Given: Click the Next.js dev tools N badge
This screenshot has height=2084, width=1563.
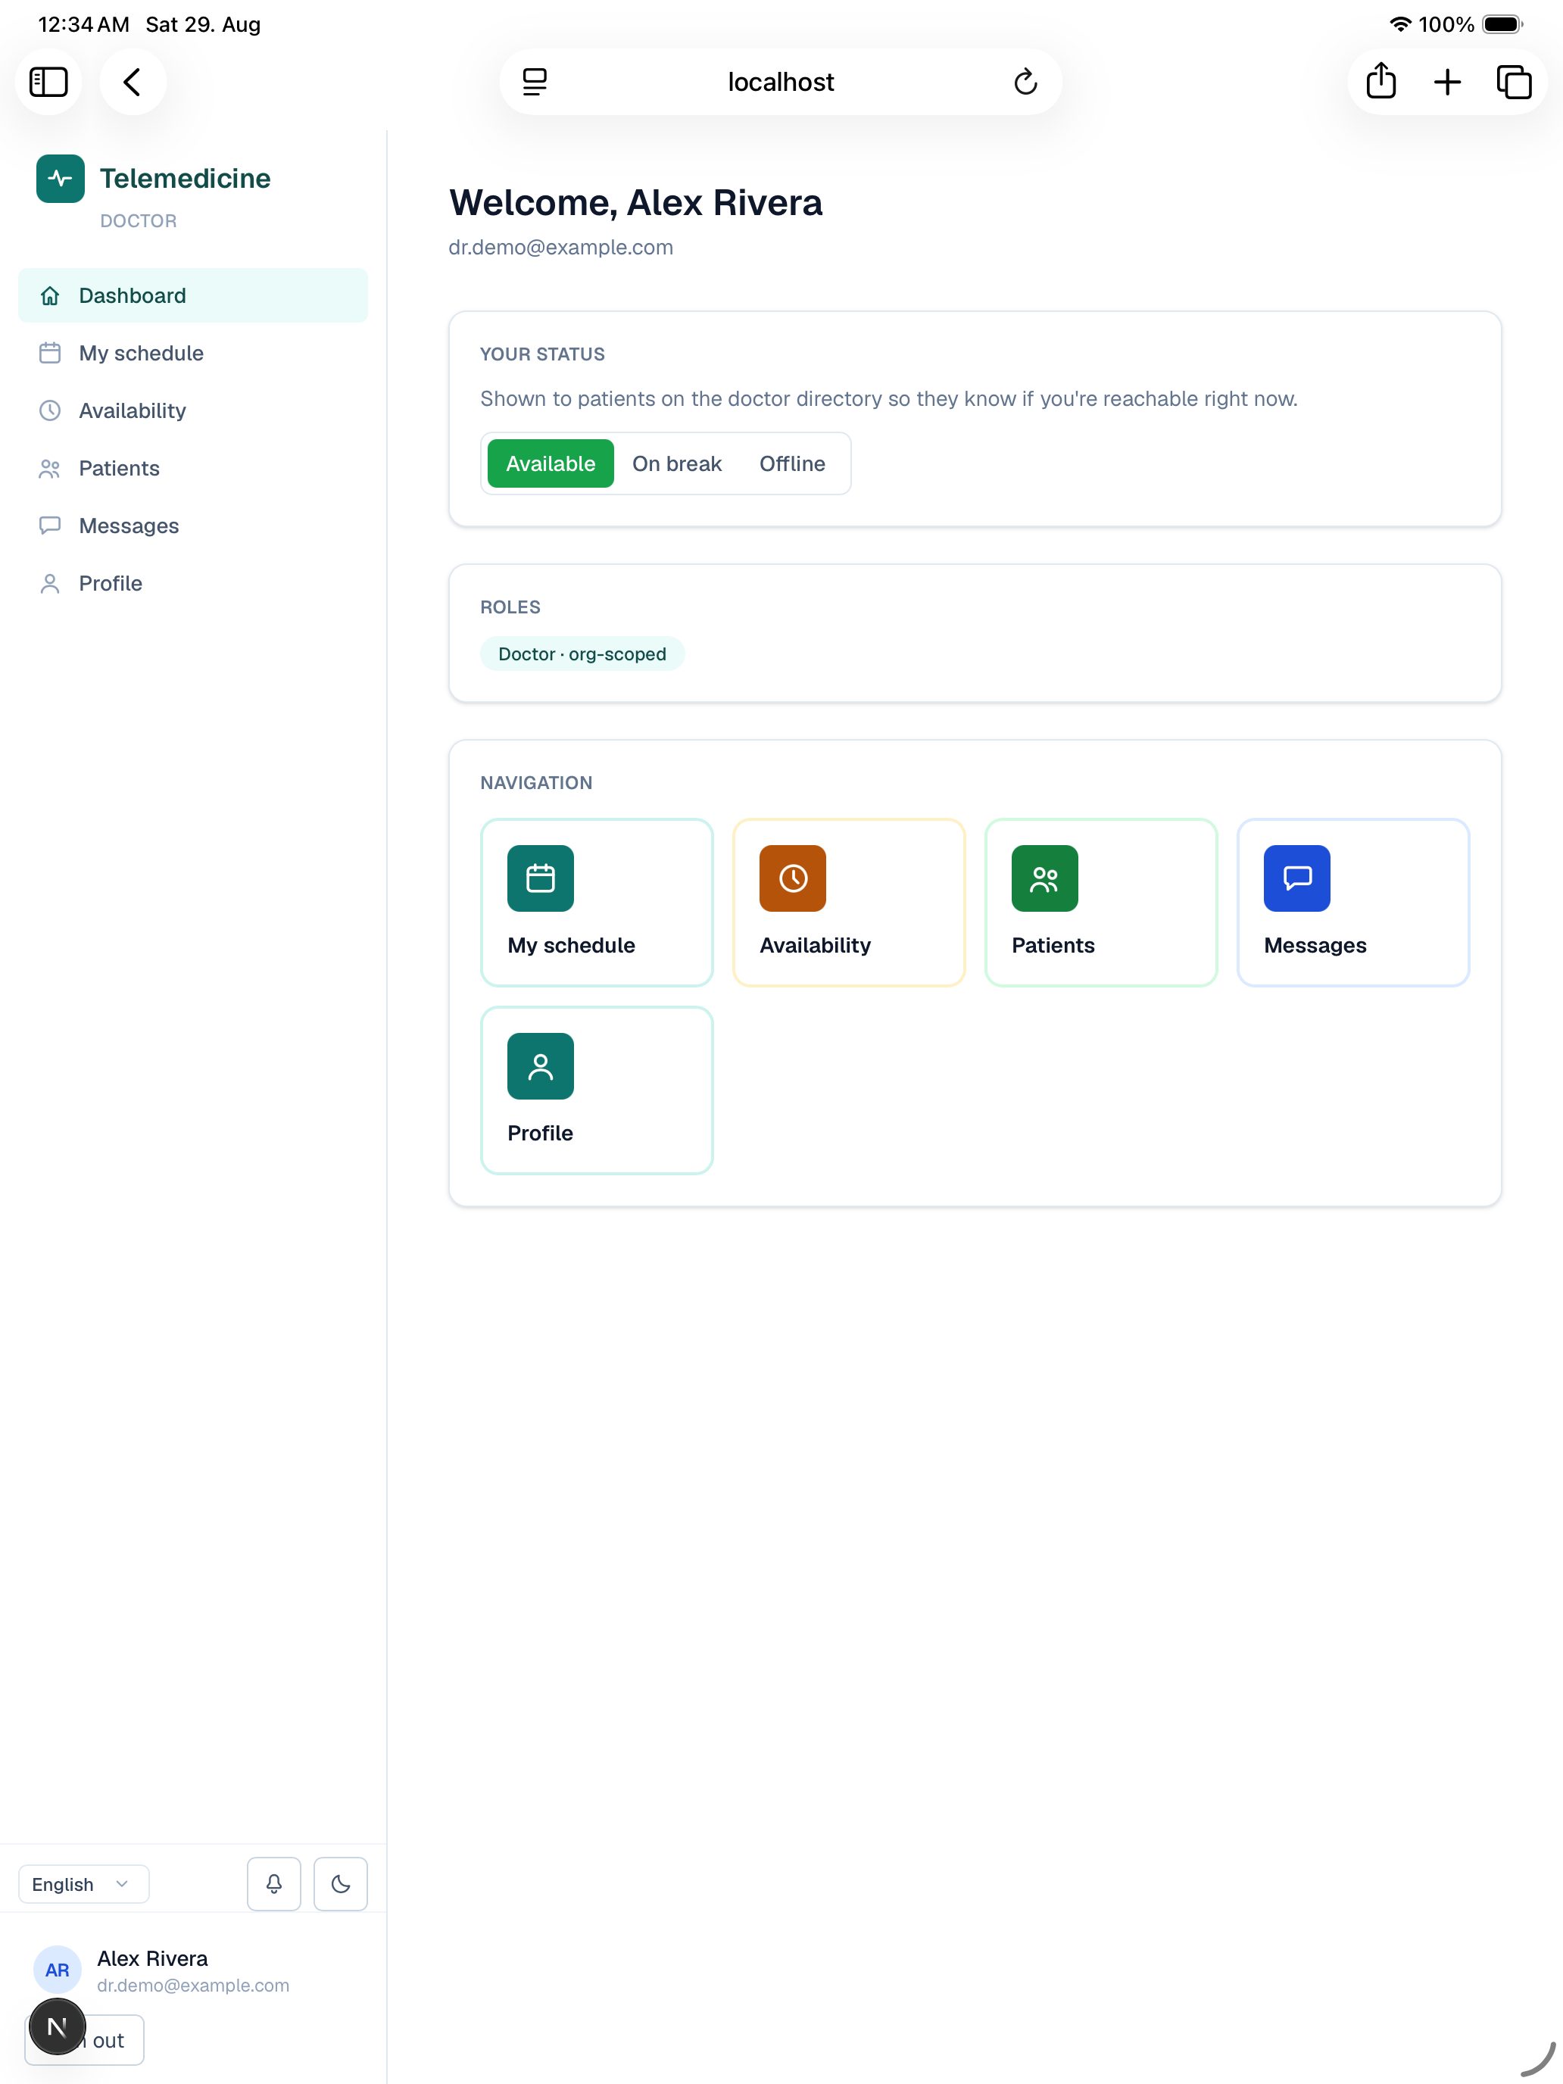Looking at the screenshot, I should coord(58,2026).
